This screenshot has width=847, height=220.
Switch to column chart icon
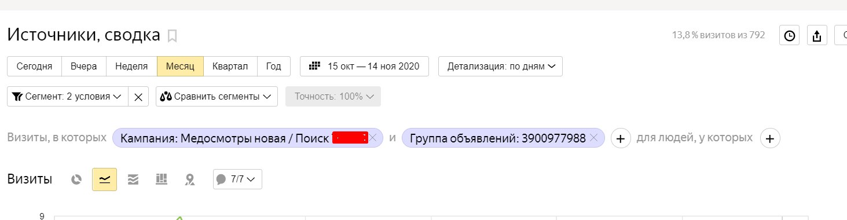[162, 179]
